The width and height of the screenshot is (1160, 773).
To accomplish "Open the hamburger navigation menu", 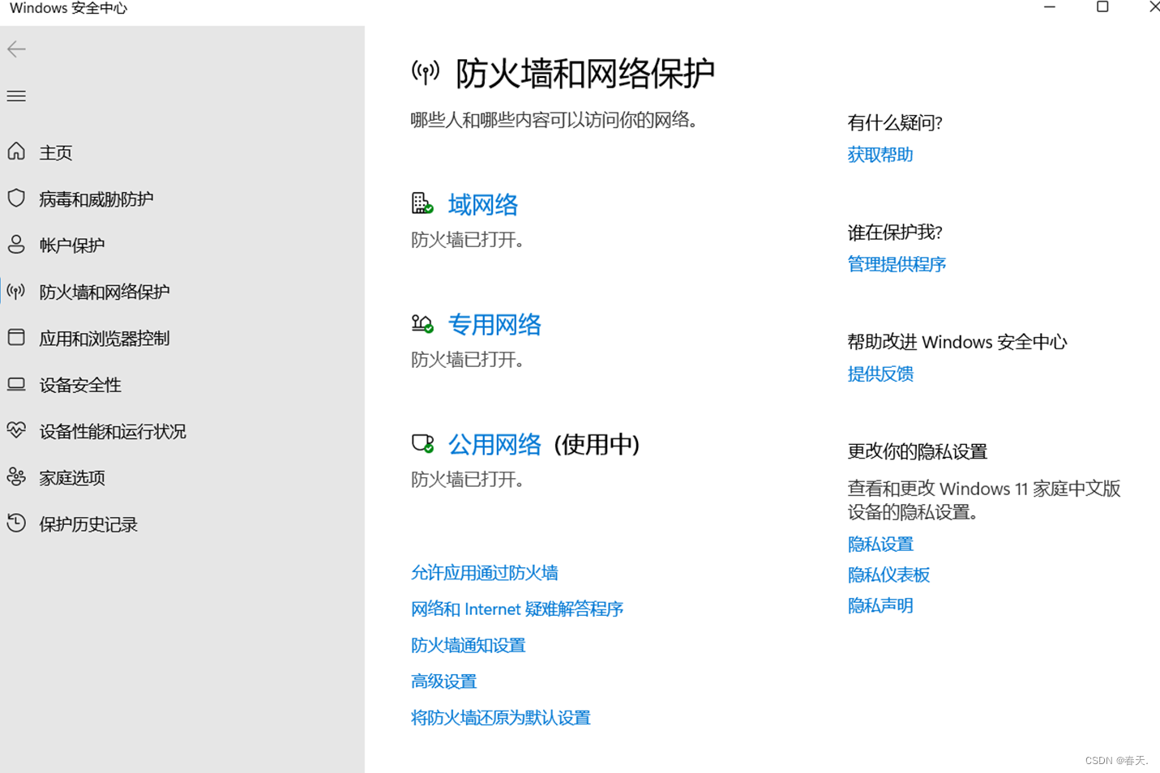I will (x=16, y=96).
